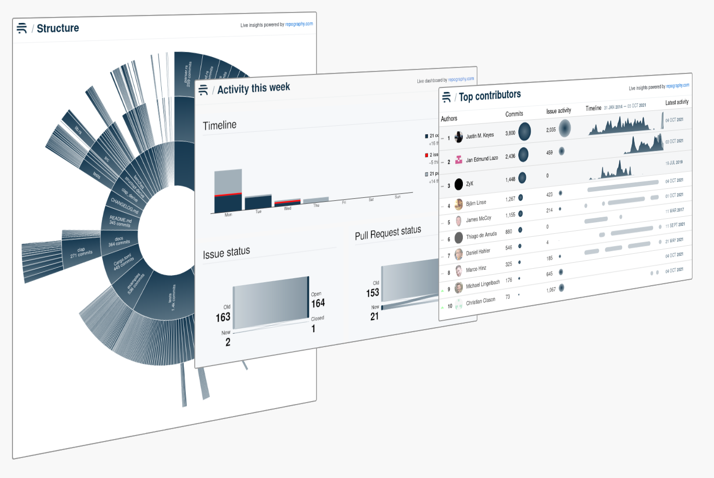Click the logo icon beside Activity this week
This screenshot has width=714, height=478.
(203, 90)
